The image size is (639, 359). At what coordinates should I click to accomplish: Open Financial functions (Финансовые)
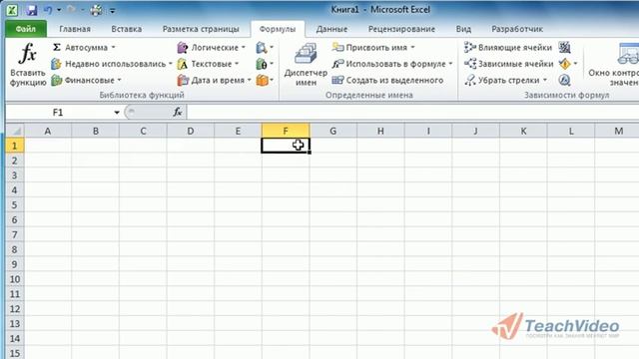[87, 80]
